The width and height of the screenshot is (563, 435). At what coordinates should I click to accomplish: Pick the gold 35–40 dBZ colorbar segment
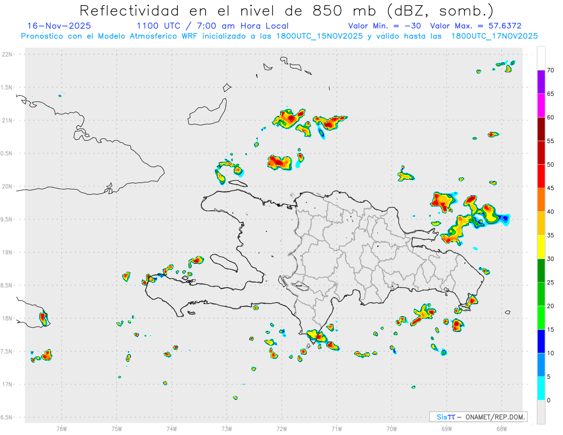tap(541, 223)
